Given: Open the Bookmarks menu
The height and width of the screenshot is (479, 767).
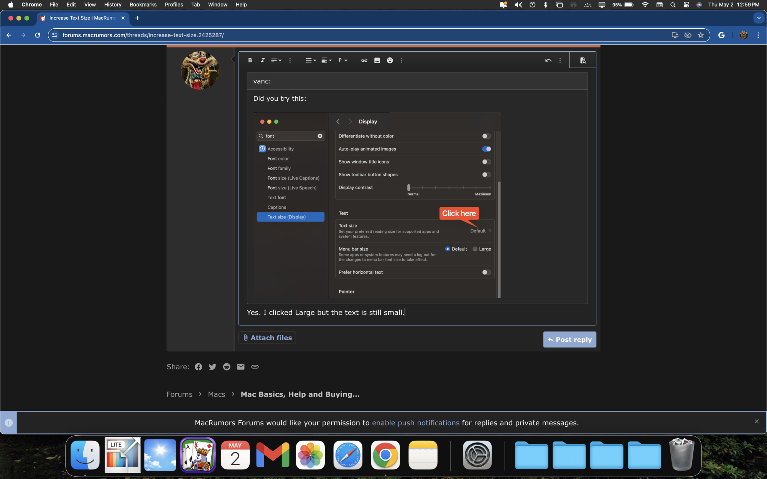Looking at the screenshot, I should (x=143, y=5).
